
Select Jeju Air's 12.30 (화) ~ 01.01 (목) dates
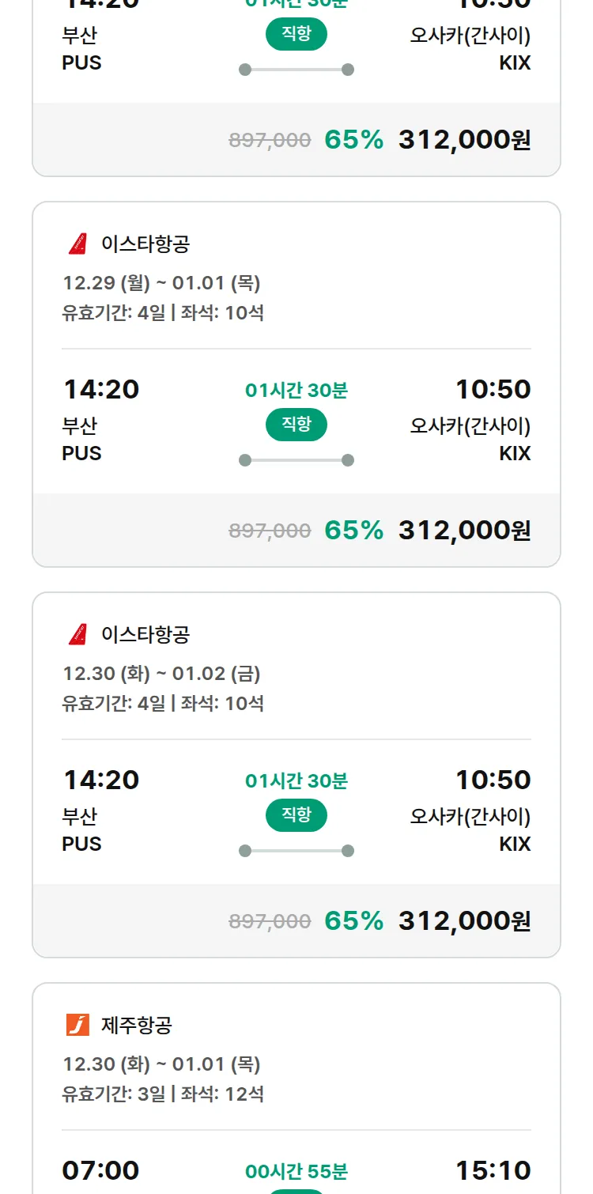[161, 1064]
